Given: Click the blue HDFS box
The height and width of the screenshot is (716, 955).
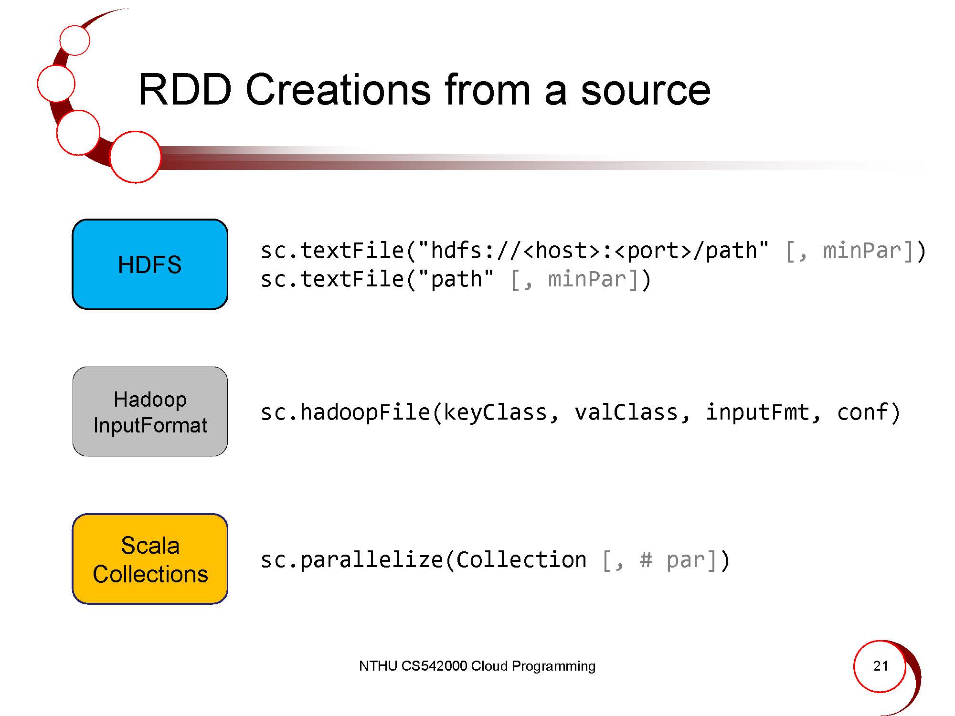Looking at the screenshot, I should [150, 264].
